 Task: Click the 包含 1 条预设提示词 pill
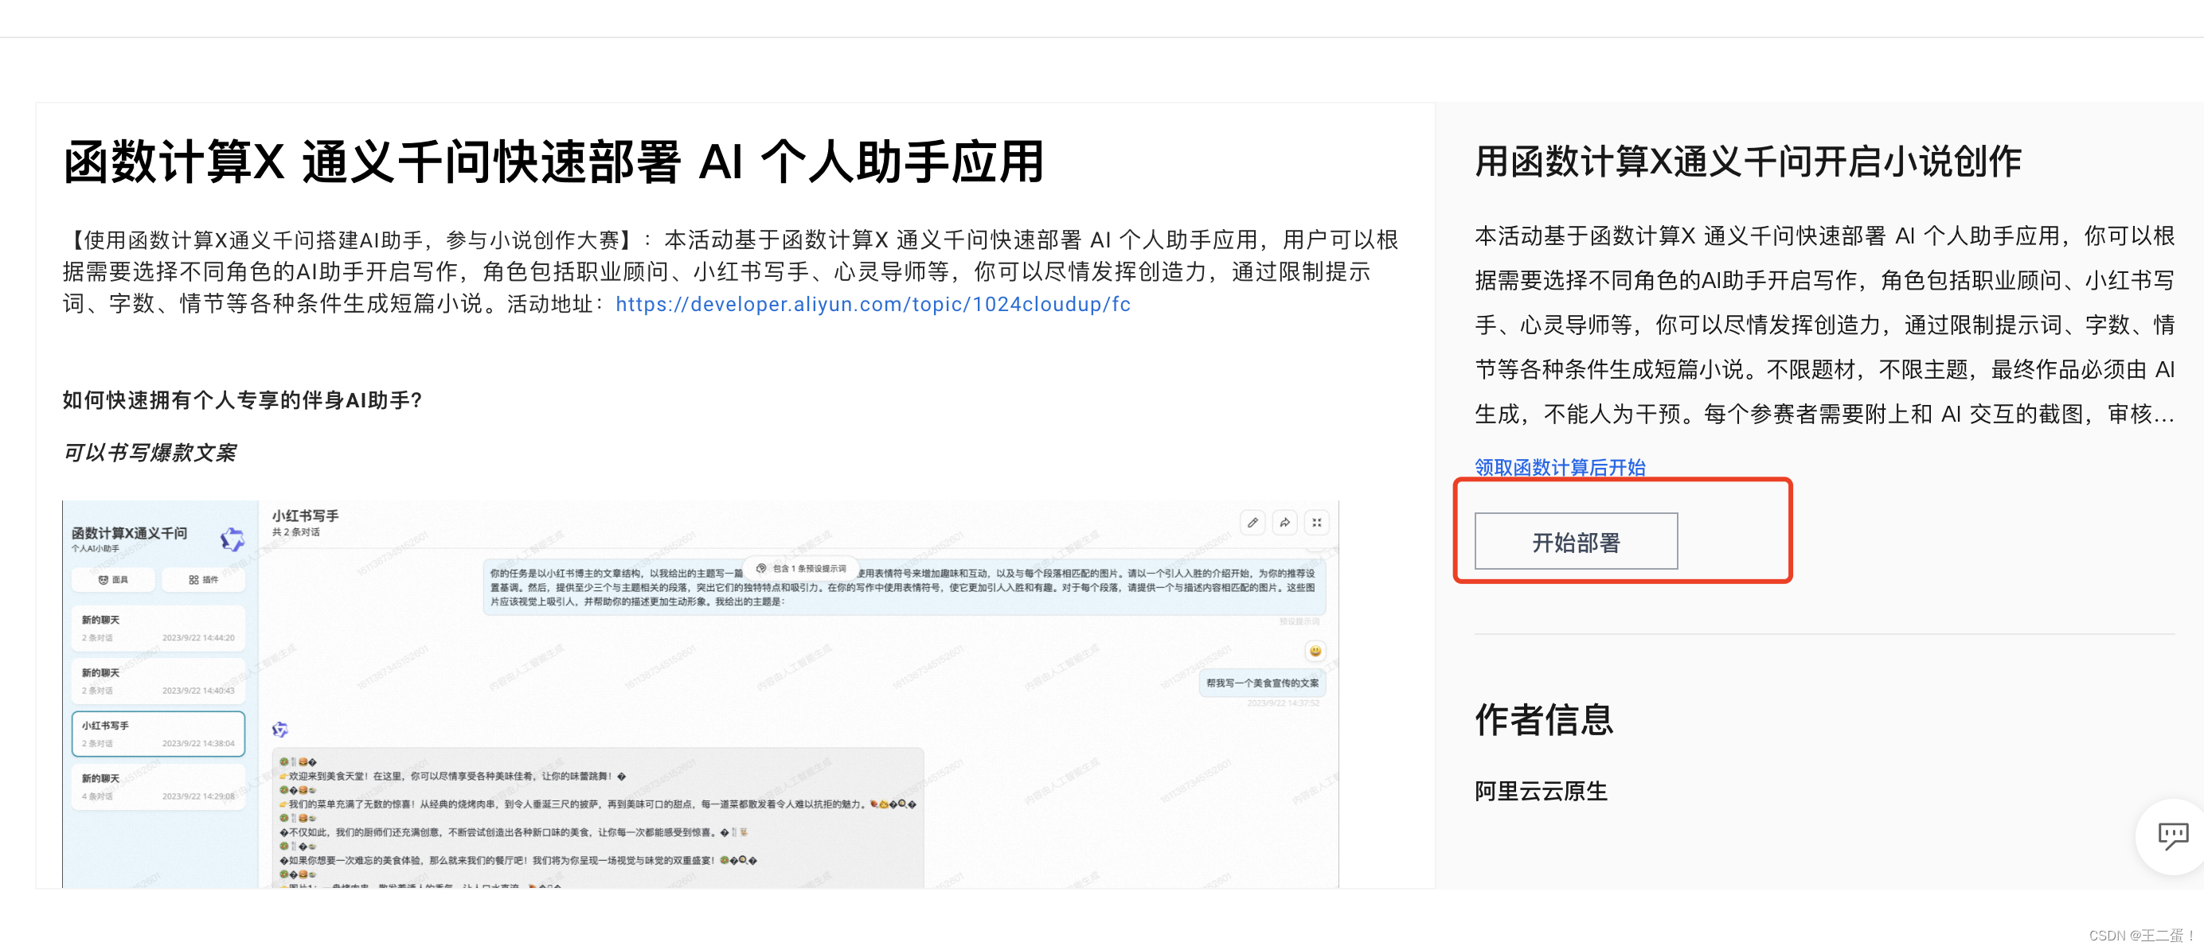click(x=801, y=568)
